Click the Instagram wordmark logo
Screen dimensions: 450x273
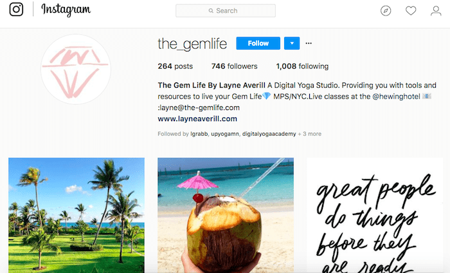click(x=66, y=10)
